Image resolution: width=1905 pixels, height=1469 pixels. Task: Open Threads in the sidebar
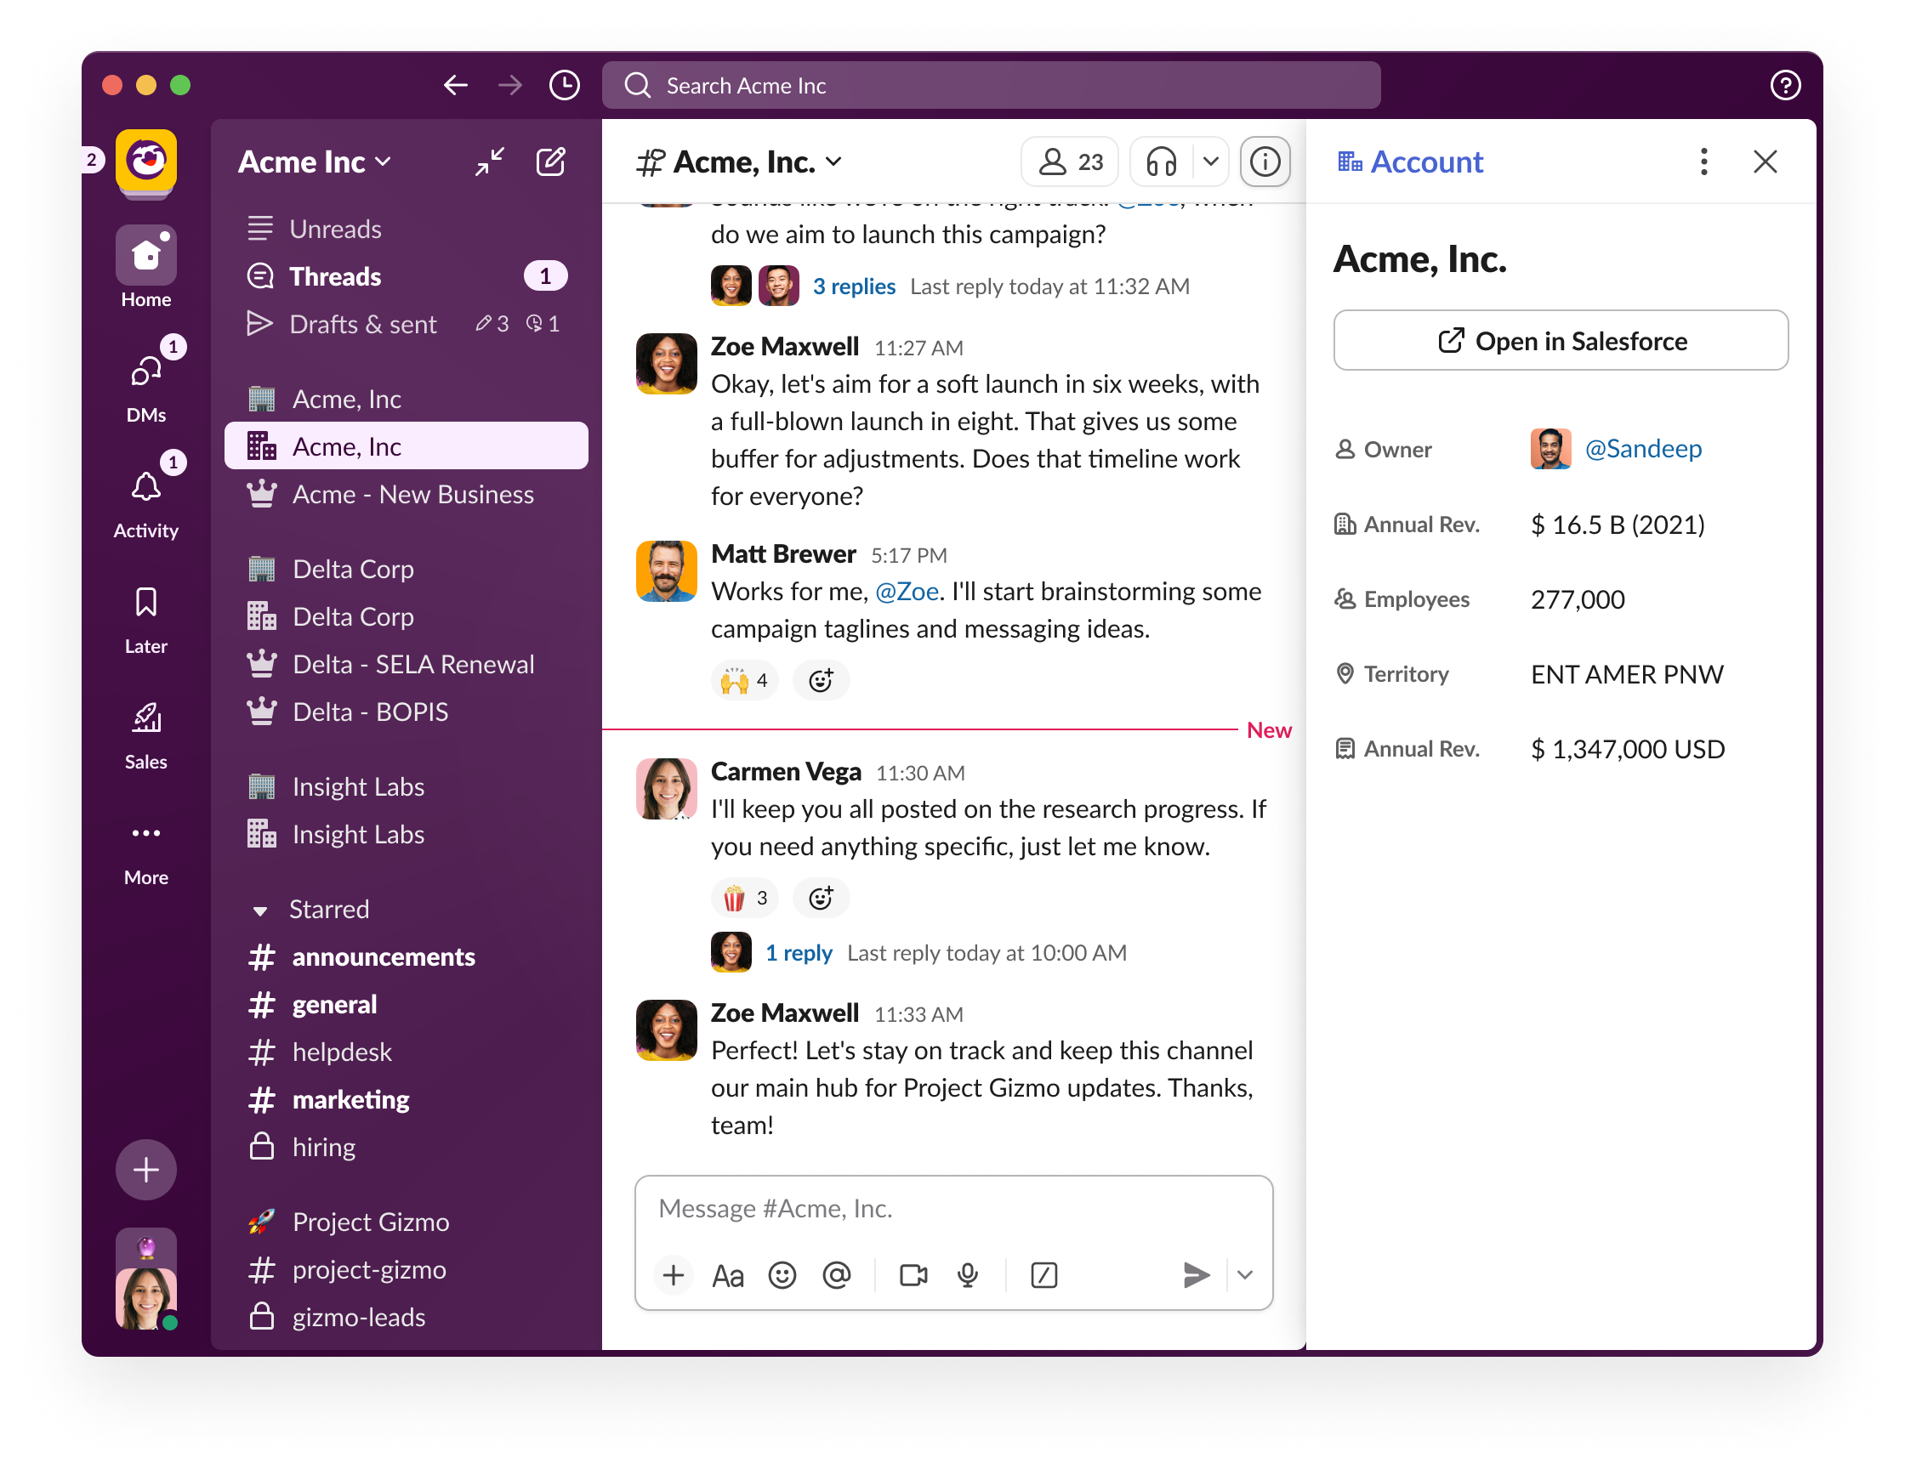click(x=406, y=276)
